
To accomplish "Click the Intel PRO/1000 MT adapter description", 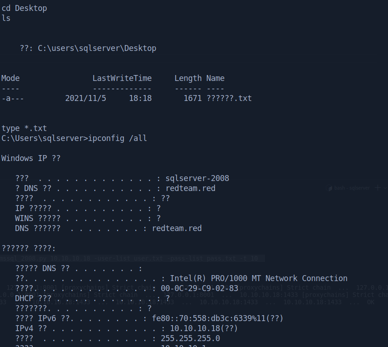I will pos(258,278).
